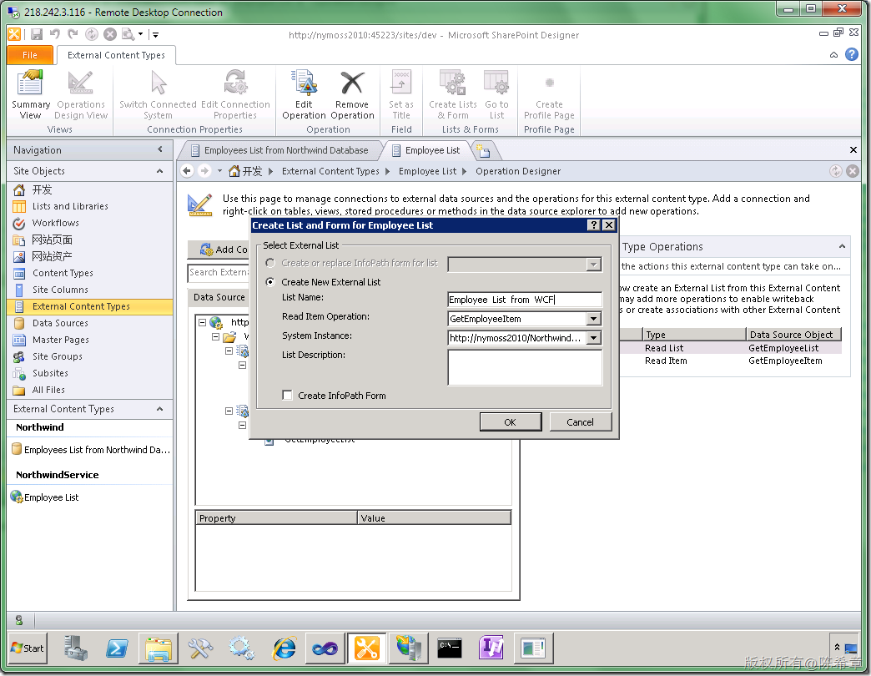Click Edit Operation ribbon icon
Viewport: 871px width, 676px height.
(304, 95)
